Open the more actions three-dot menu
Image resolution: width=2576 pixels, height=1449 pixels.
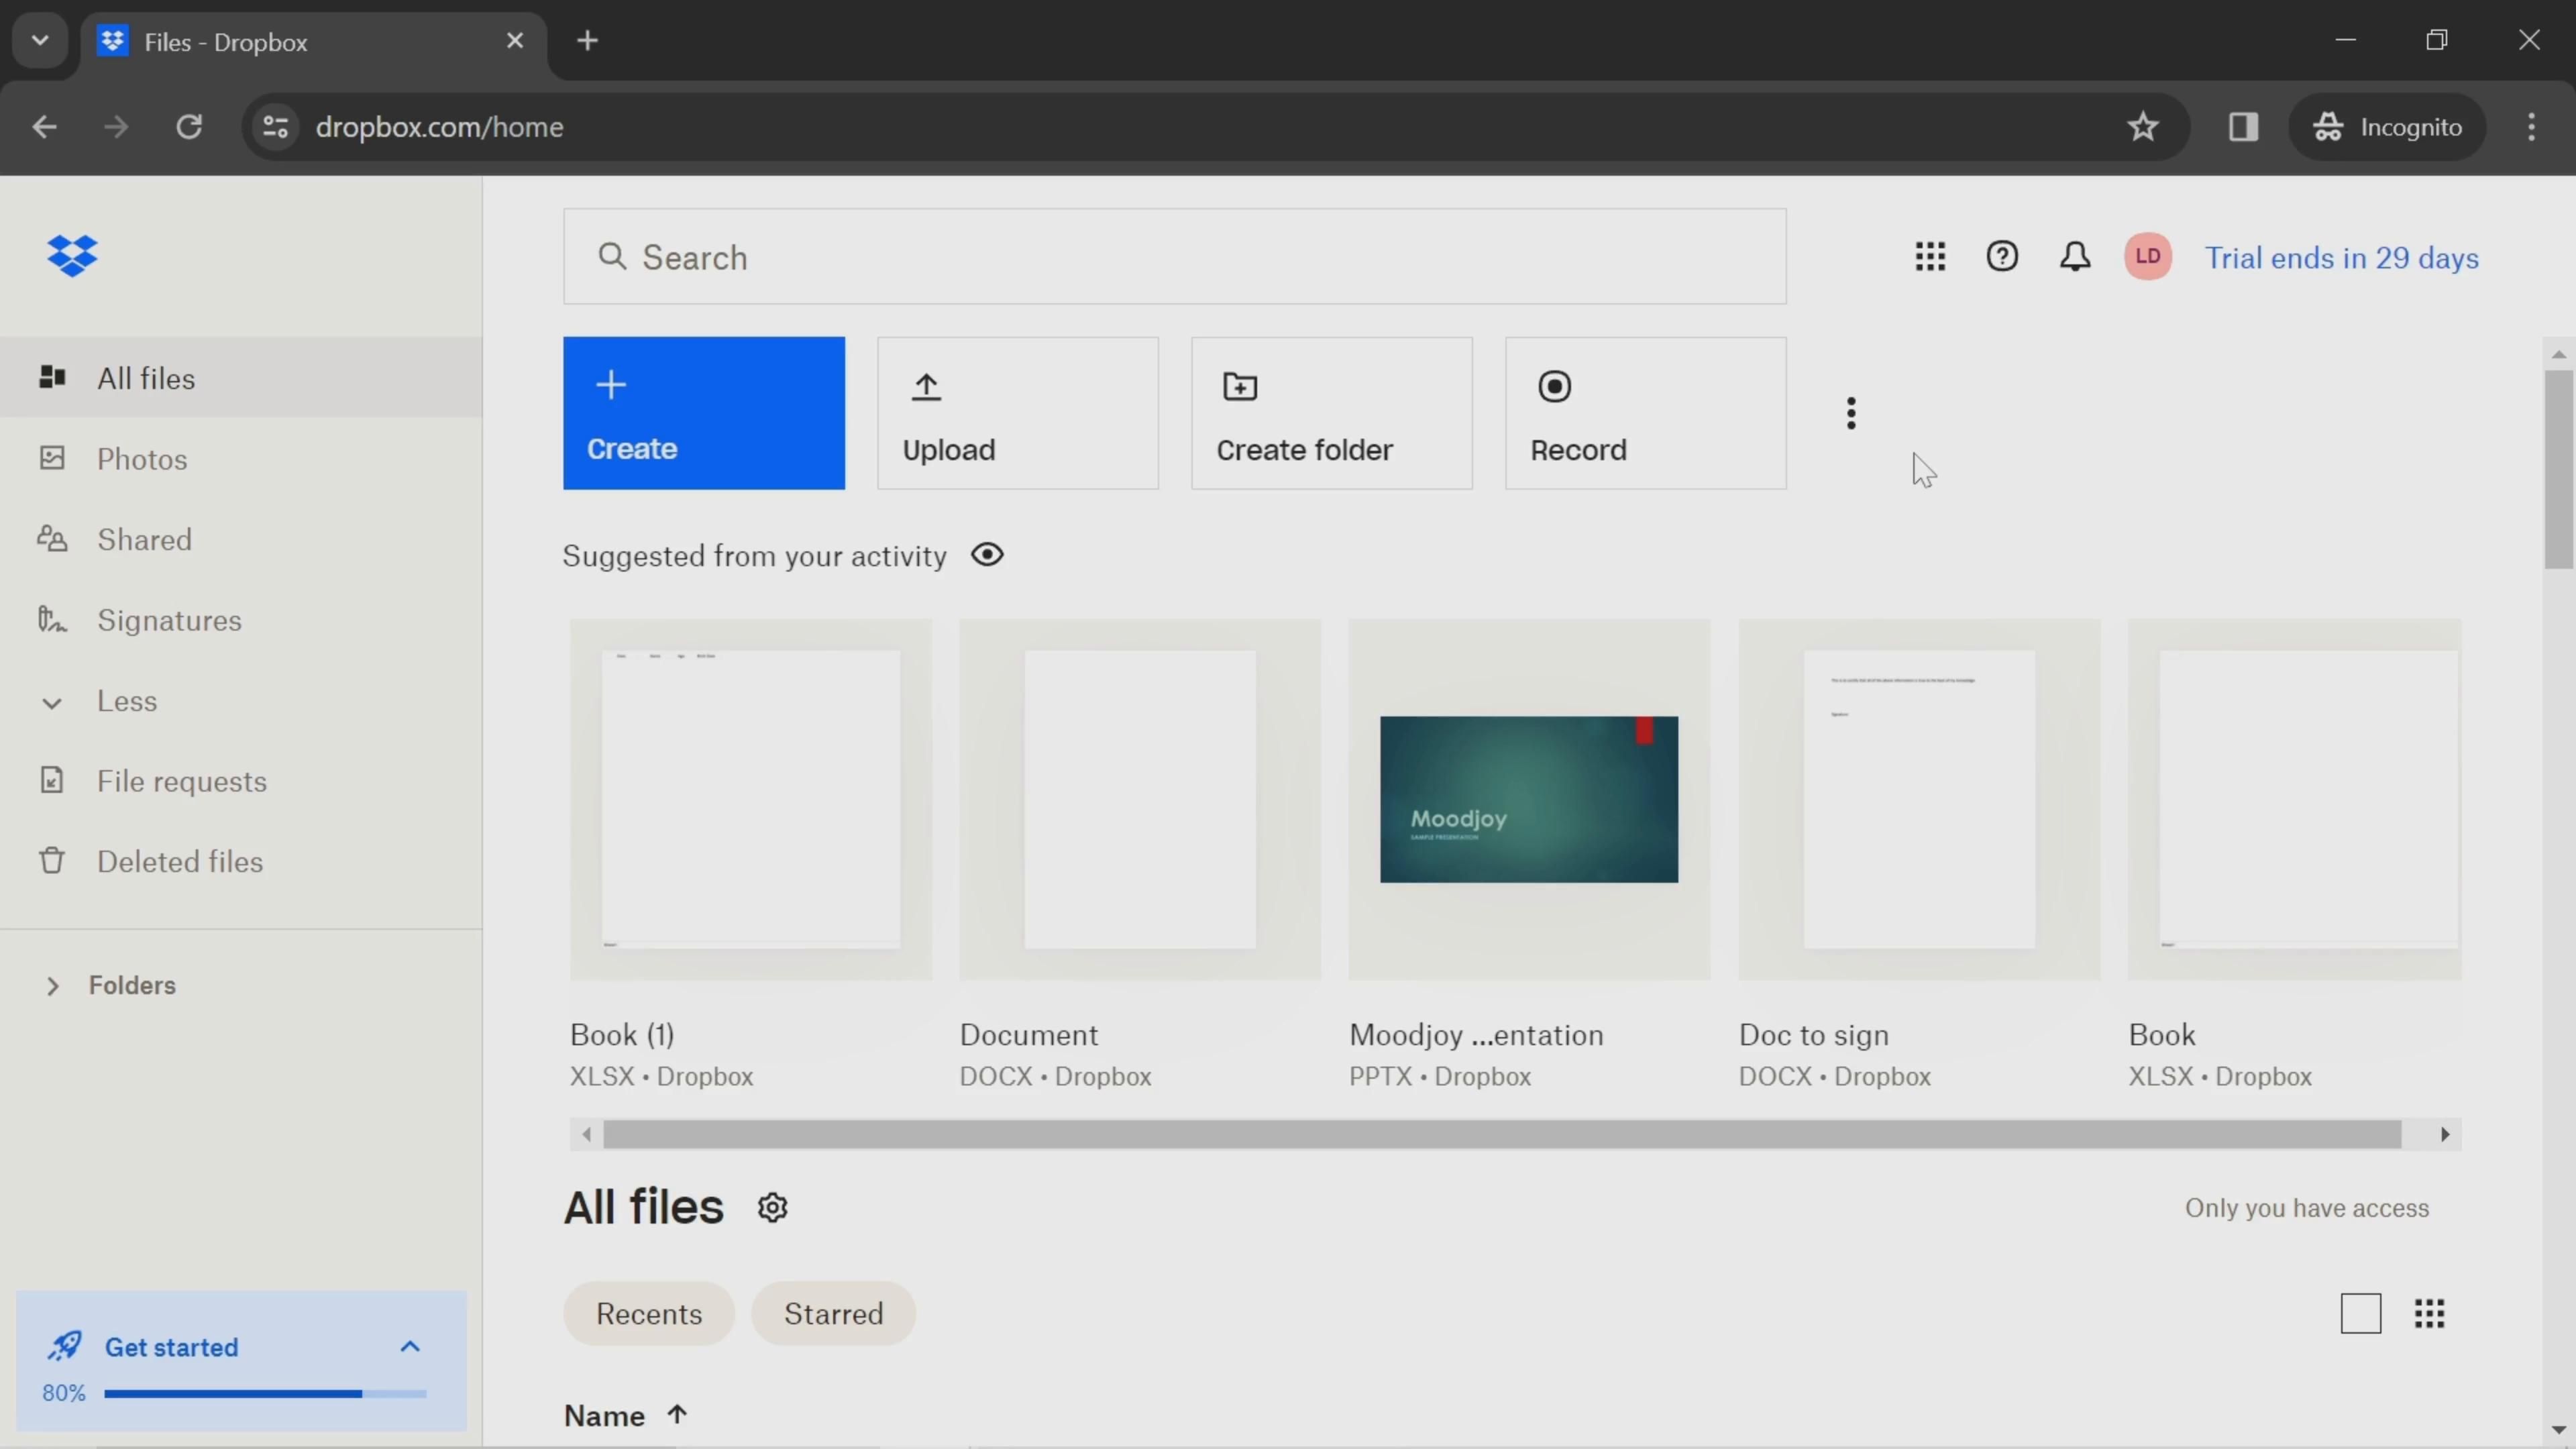(x=1851, y=413)
